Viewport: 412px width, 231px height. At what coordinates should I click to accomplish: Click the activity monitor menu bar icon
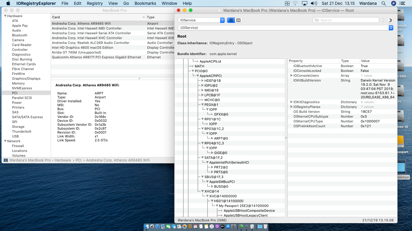coord(287,3)
